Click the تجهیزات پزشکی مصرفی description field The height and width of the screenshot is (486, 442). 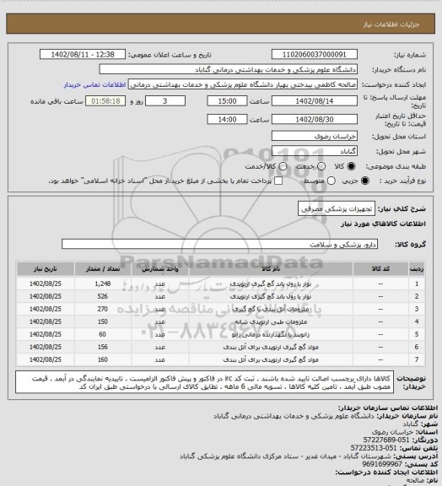(x=337, y=208)
